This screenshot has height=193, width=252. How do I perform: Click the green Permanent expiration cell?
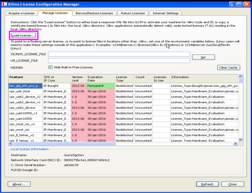click(x=100, y=86)
